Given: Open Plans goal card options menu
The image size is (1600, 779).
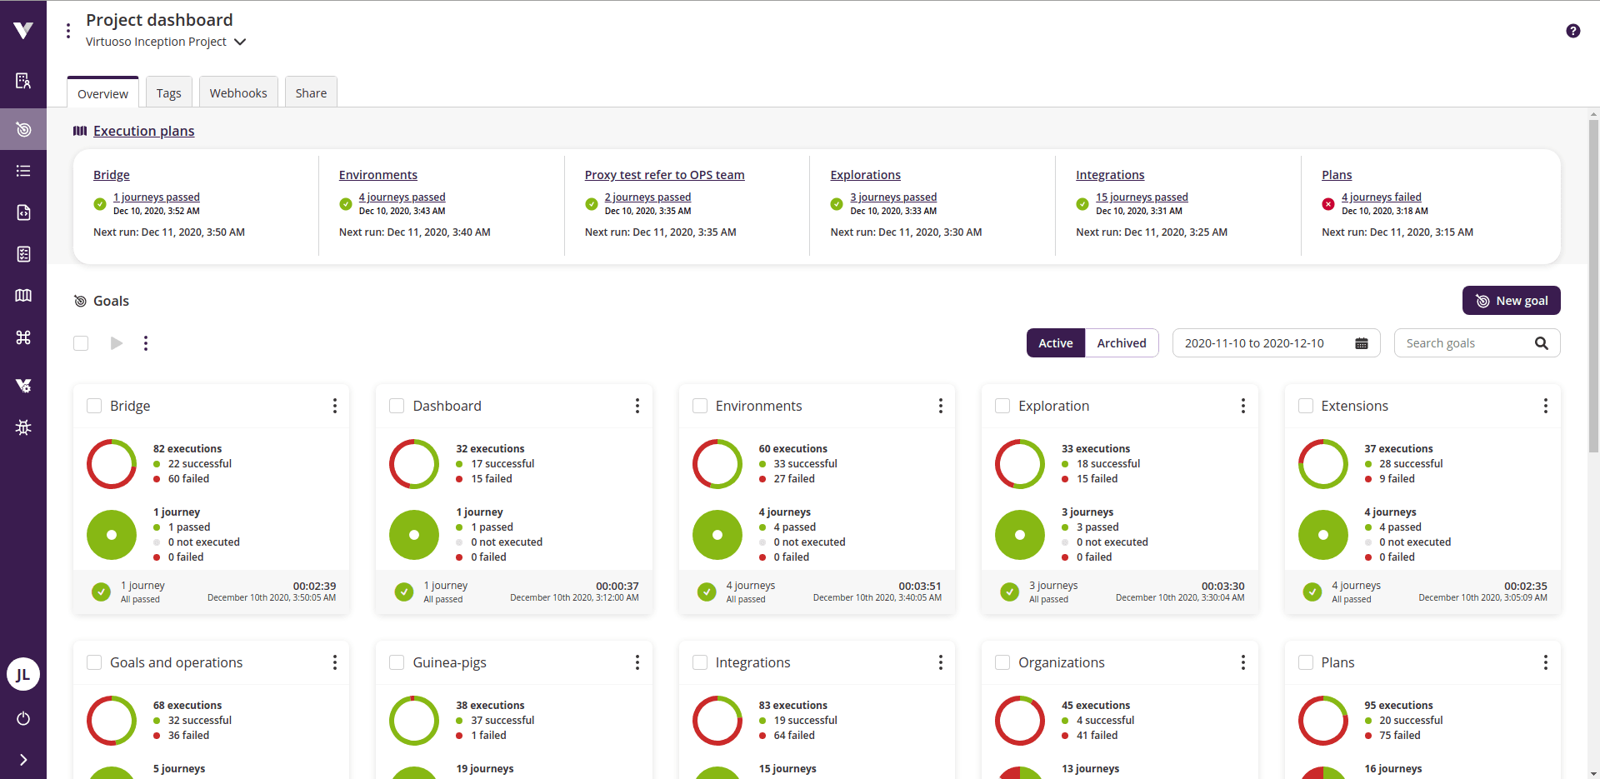Looking at the screenshot, I should [1546, 662].
